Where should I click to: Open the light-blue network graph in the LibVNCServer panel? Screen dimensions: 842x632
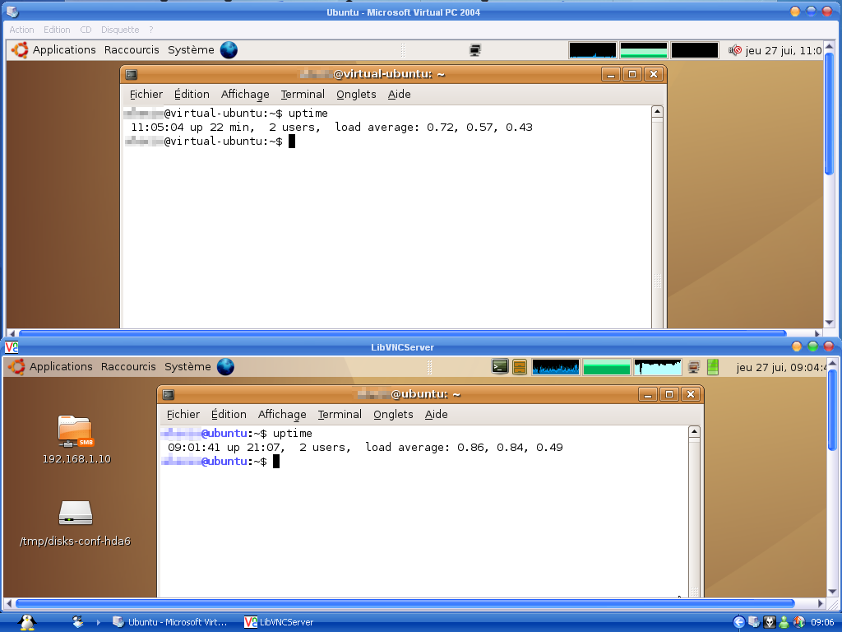coord(657,366)
